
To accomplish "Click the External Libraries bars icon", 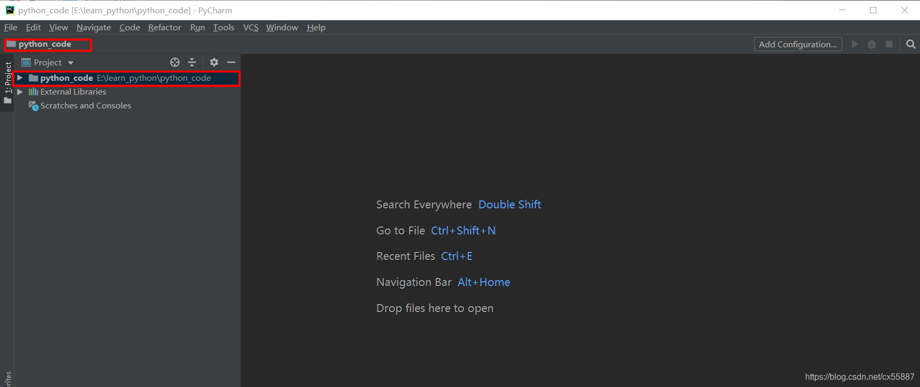I will coord(33,91).
